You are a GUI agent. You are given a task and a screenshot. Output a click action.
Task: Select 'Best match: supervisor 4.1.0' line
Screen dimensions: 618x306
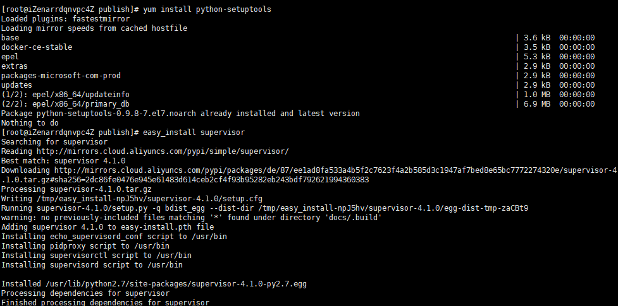[63, 161]
